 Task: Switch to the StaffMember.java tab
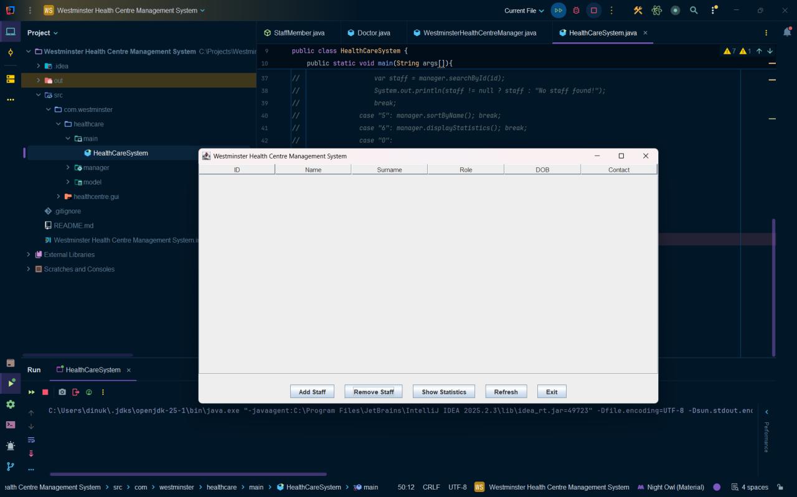pyautogui.click(x=294, y=33)
